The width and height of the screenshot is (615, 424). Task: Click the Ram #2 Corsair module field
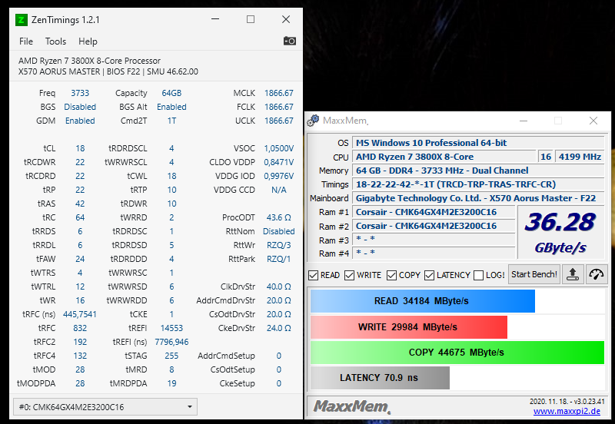(434, 226)
